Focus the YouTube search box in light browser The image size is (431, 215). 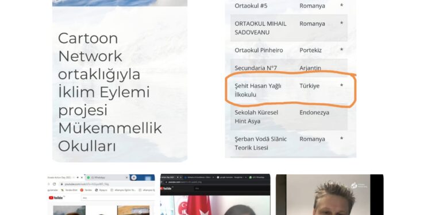tap(118, 198)
